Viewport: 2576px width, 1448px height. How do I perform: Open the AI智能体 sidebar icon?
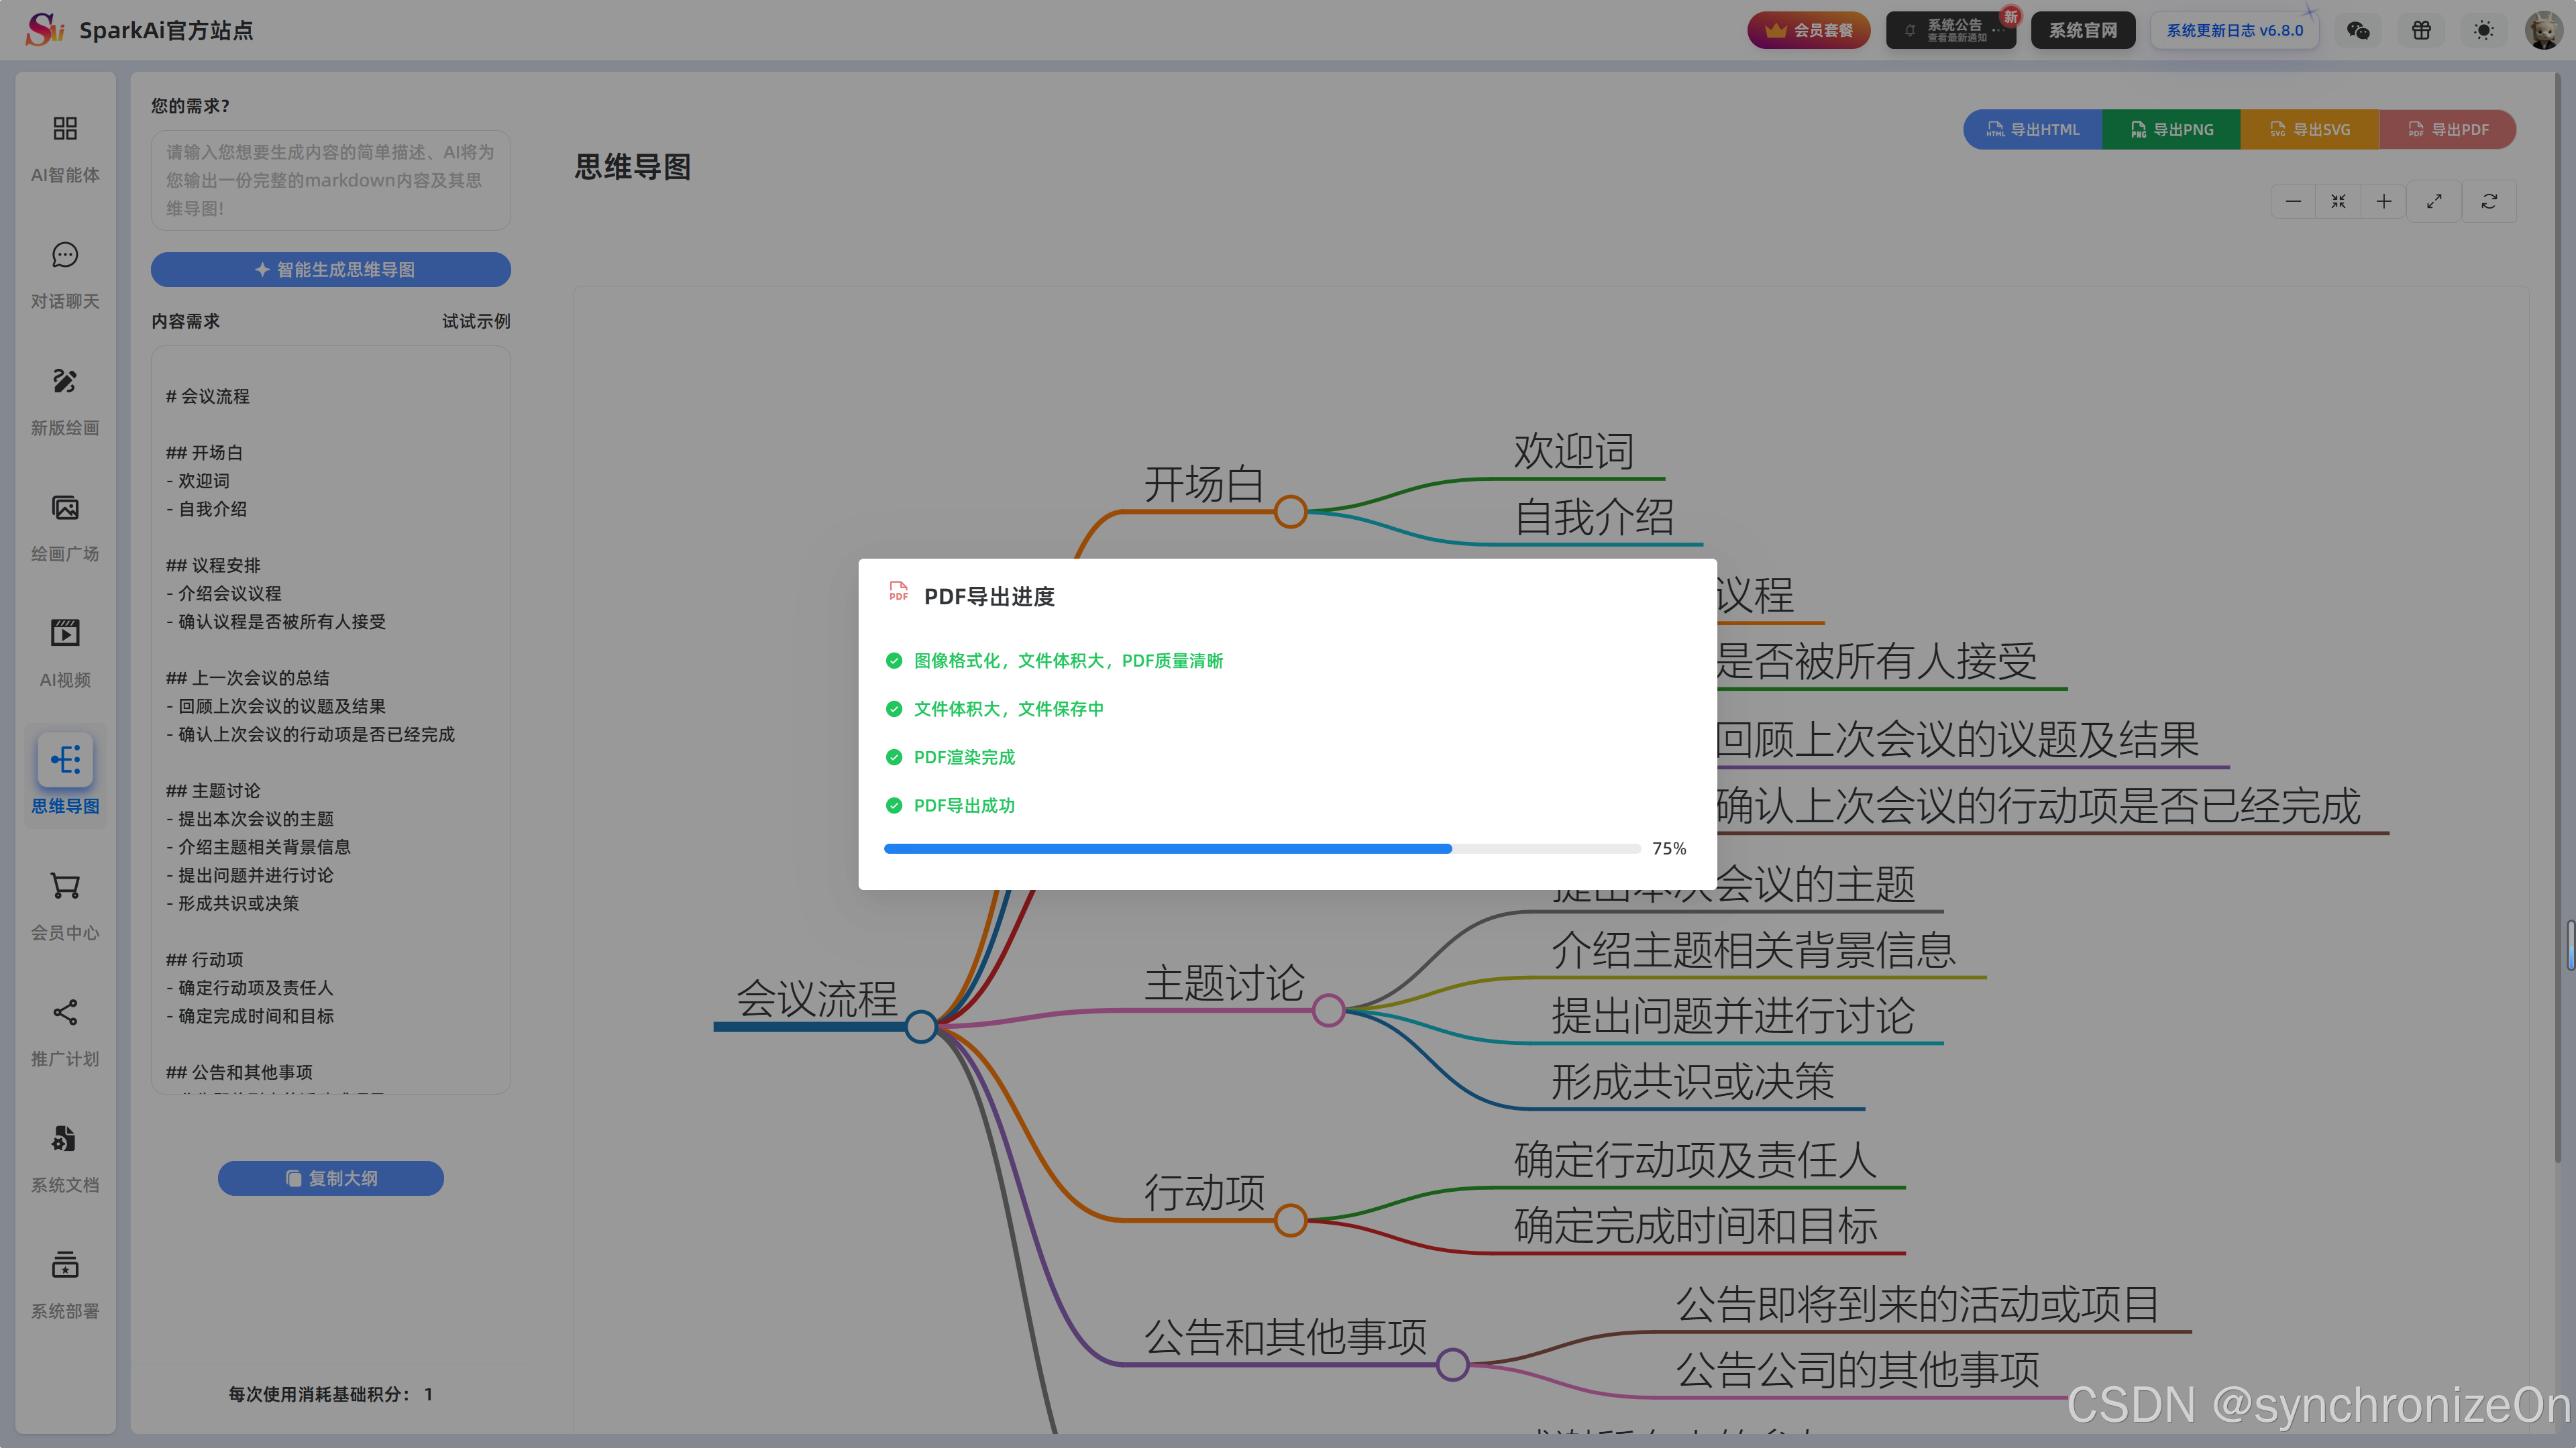pyautogui.click(x=65, y=129)
